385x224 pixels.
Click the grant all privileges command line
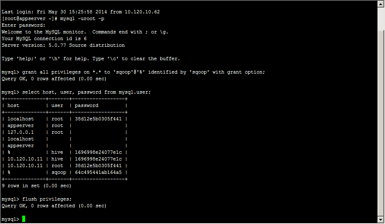[x=133, y=72]
